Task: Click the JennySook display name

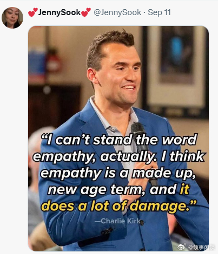Action: point(60,12)
